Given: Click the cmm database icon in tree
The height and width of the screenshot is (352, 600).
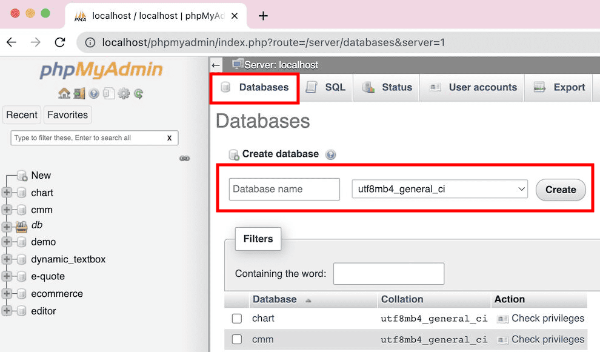Looking at the screenshot, I should click(x=22, y=210).
